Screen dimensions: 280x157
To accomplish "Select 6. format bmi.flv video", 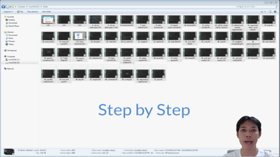I will click(127, 21).
